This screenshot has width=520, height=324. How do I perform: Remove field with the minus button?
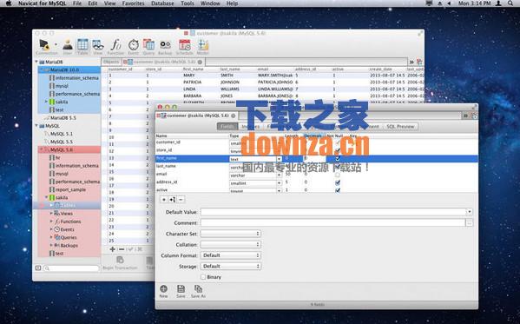pyautogui.click(x=181, y=200)
